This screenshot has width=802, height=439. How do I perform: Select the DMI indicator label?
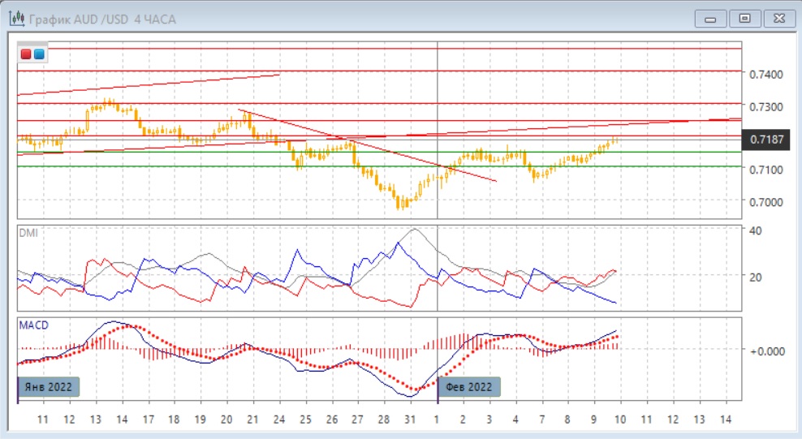[28, 233]
